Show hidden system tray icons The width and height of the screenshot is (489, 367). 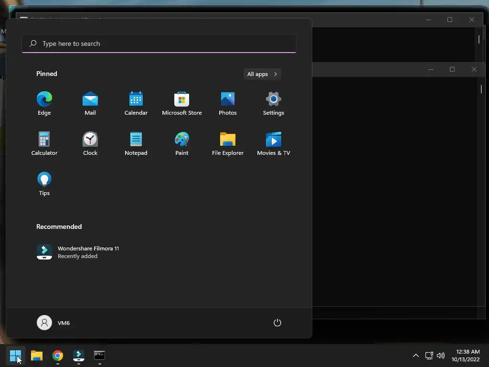pos(416,356)
